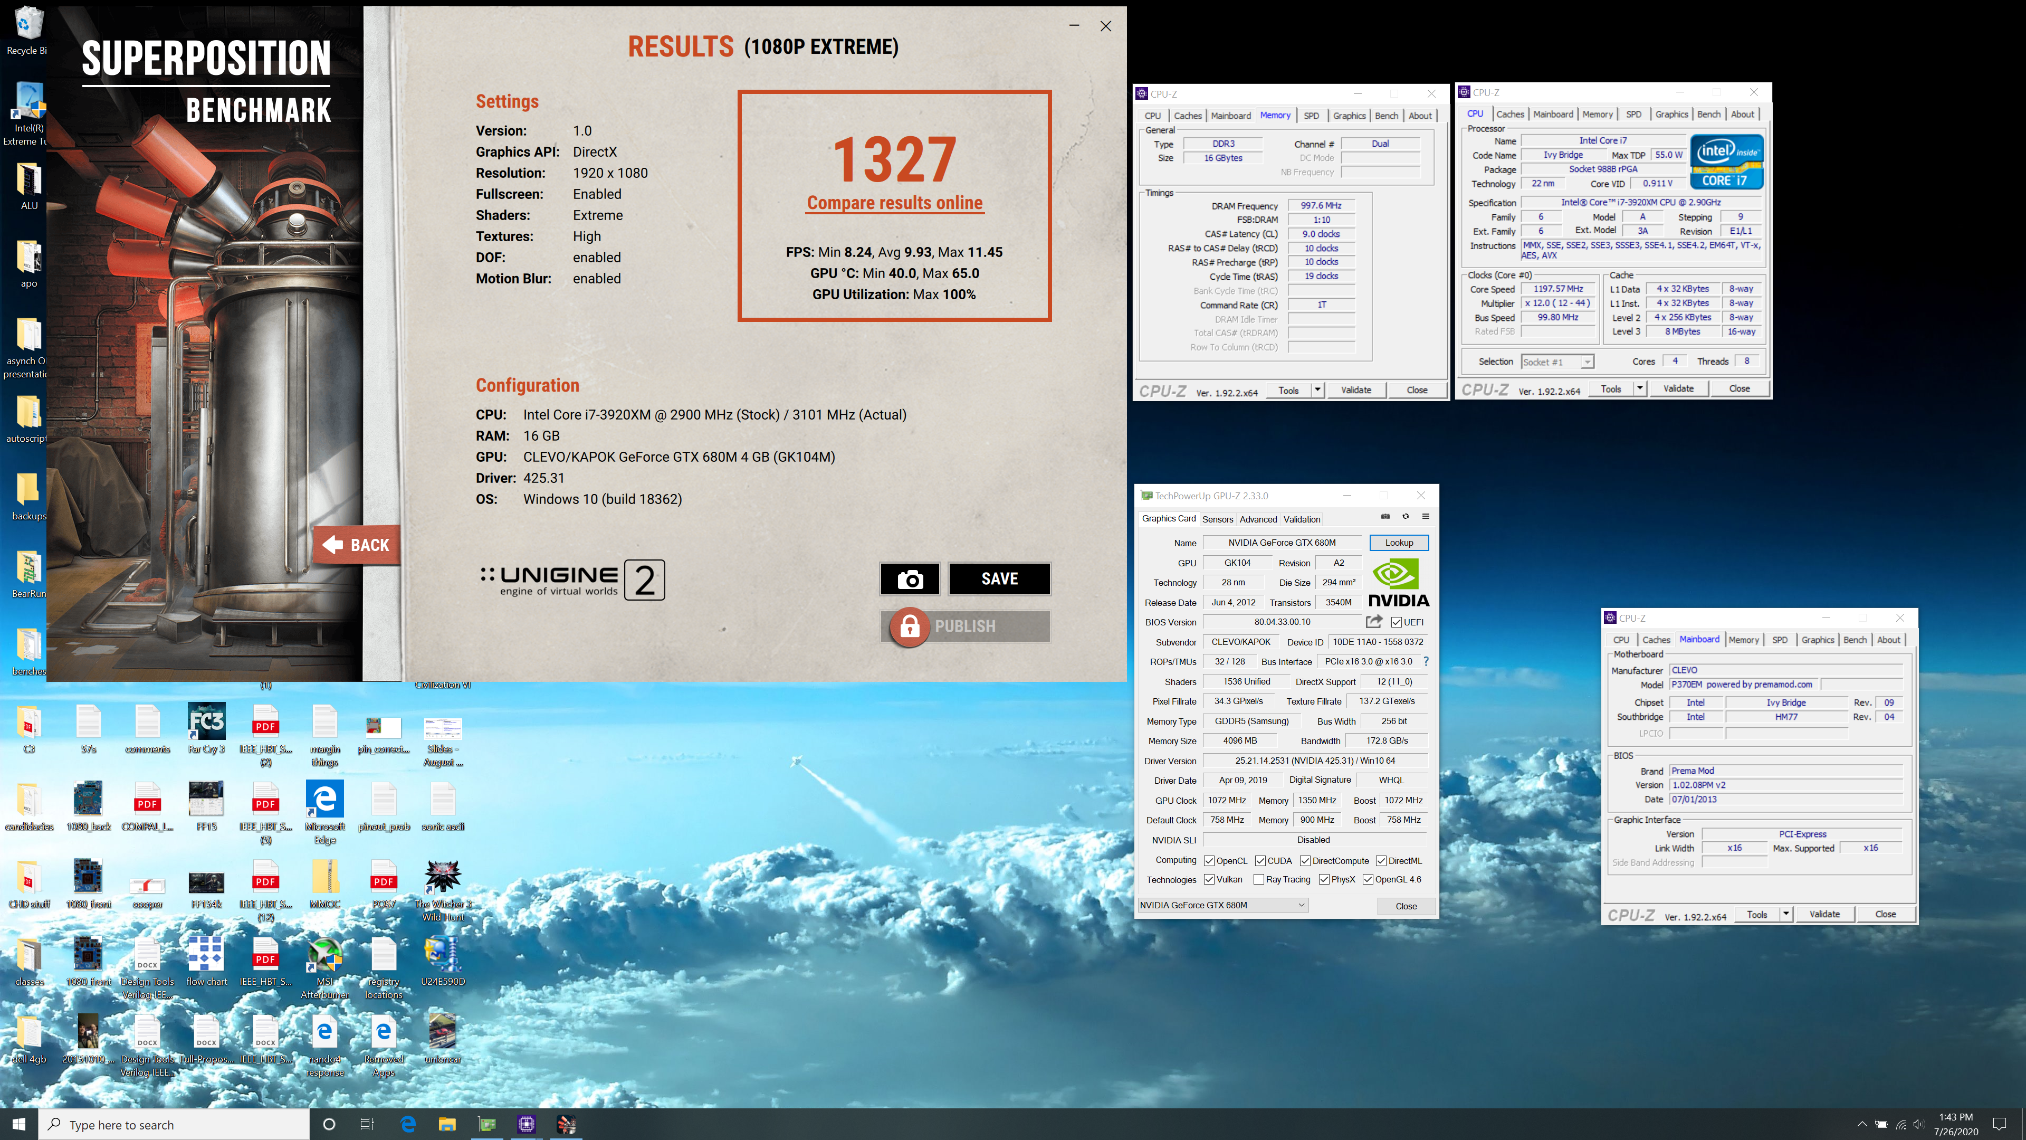
Task: Open the POS7 PDF desktop file
Action: click(384, 883)
